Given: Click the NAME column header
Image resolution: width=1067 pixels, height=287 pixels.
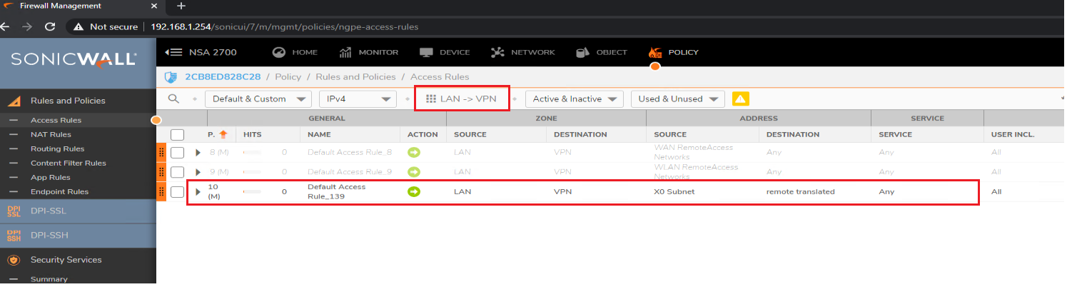Looking at the screenshot, I should (x=319, y=134).
